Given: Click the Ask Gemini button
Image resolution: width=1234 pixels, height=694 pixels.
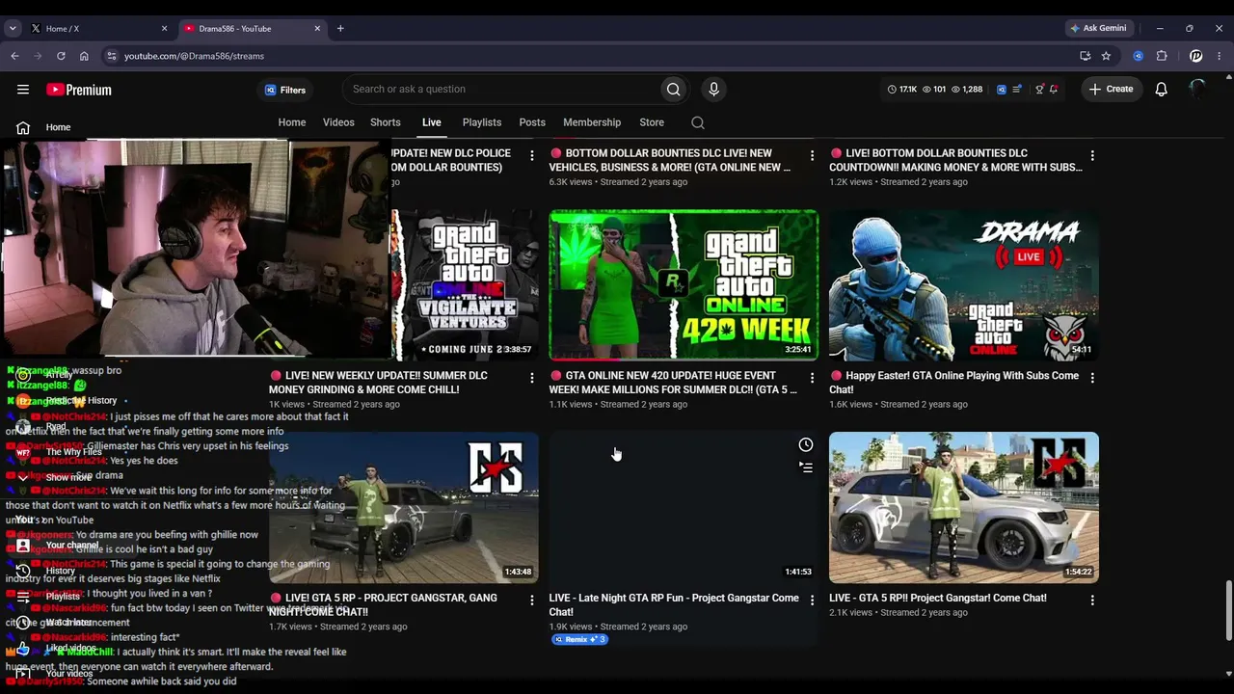Looking at the screenshot, I should click(x=1098, y=28).
